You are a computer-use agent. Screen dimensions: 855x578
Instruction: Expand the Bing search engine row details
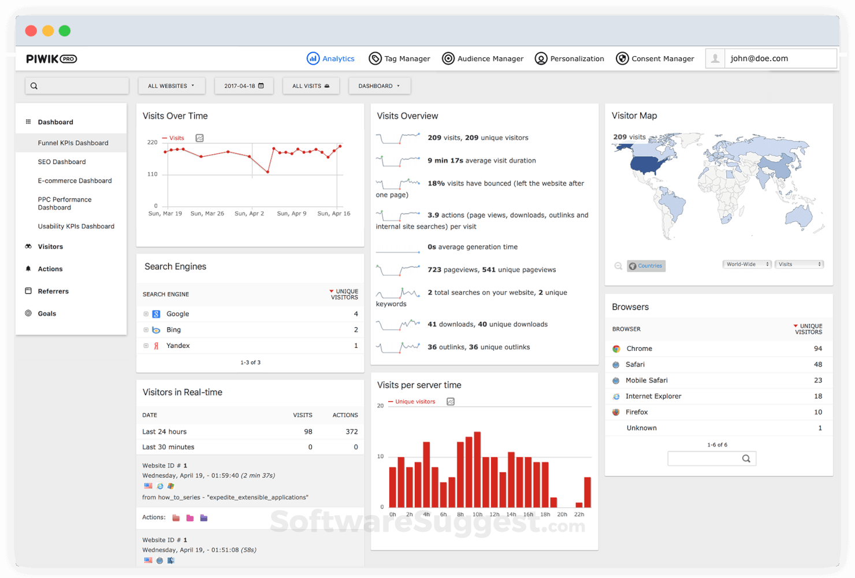pyautogui.click(x=146, y=329)
